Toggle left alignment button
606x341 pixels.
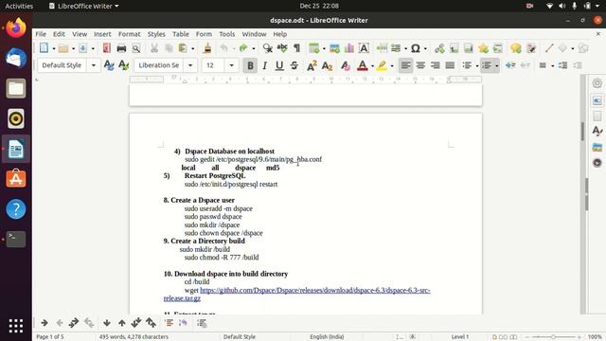click(x=406, y=65)
